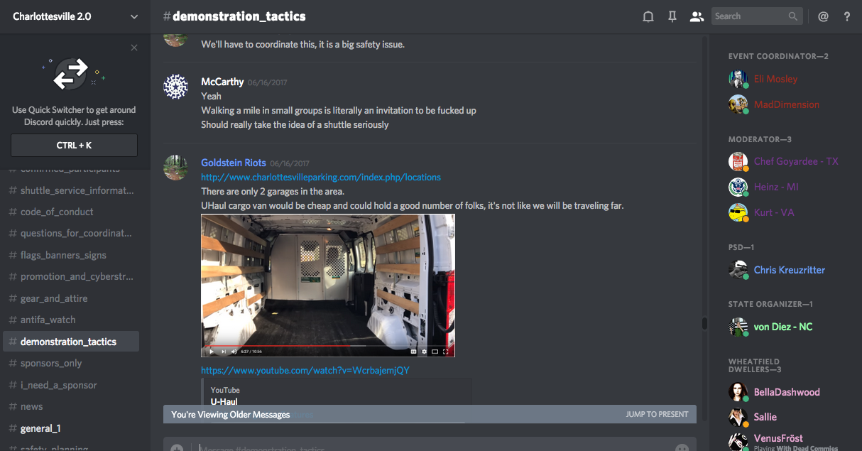The width and height of the screenshot is (862, 451).
Task: Open McCarthy's avatar profile
Action: (175, 87)
